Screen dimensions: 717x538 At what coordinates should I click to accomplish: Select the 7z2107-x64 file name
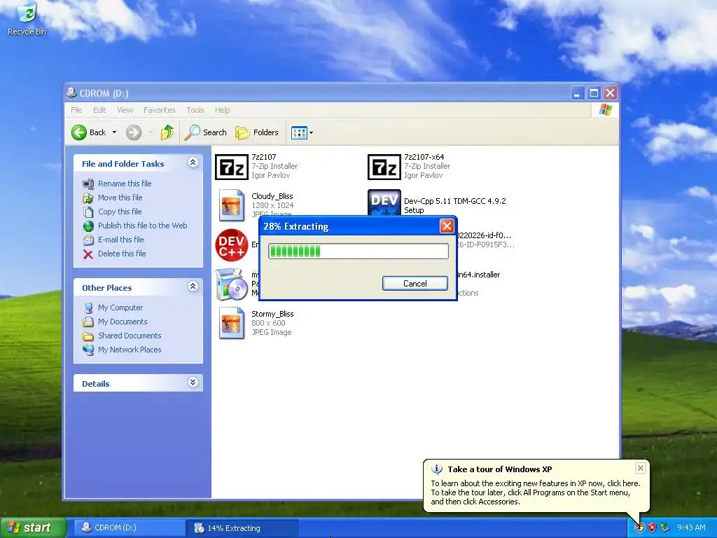pyautogui.click(x=424, y=157)
